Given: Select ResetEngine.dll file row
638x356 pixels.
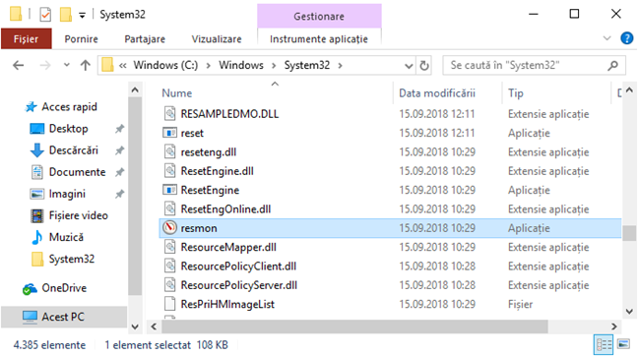Looking at the screenshot, I should pos(391,171).
